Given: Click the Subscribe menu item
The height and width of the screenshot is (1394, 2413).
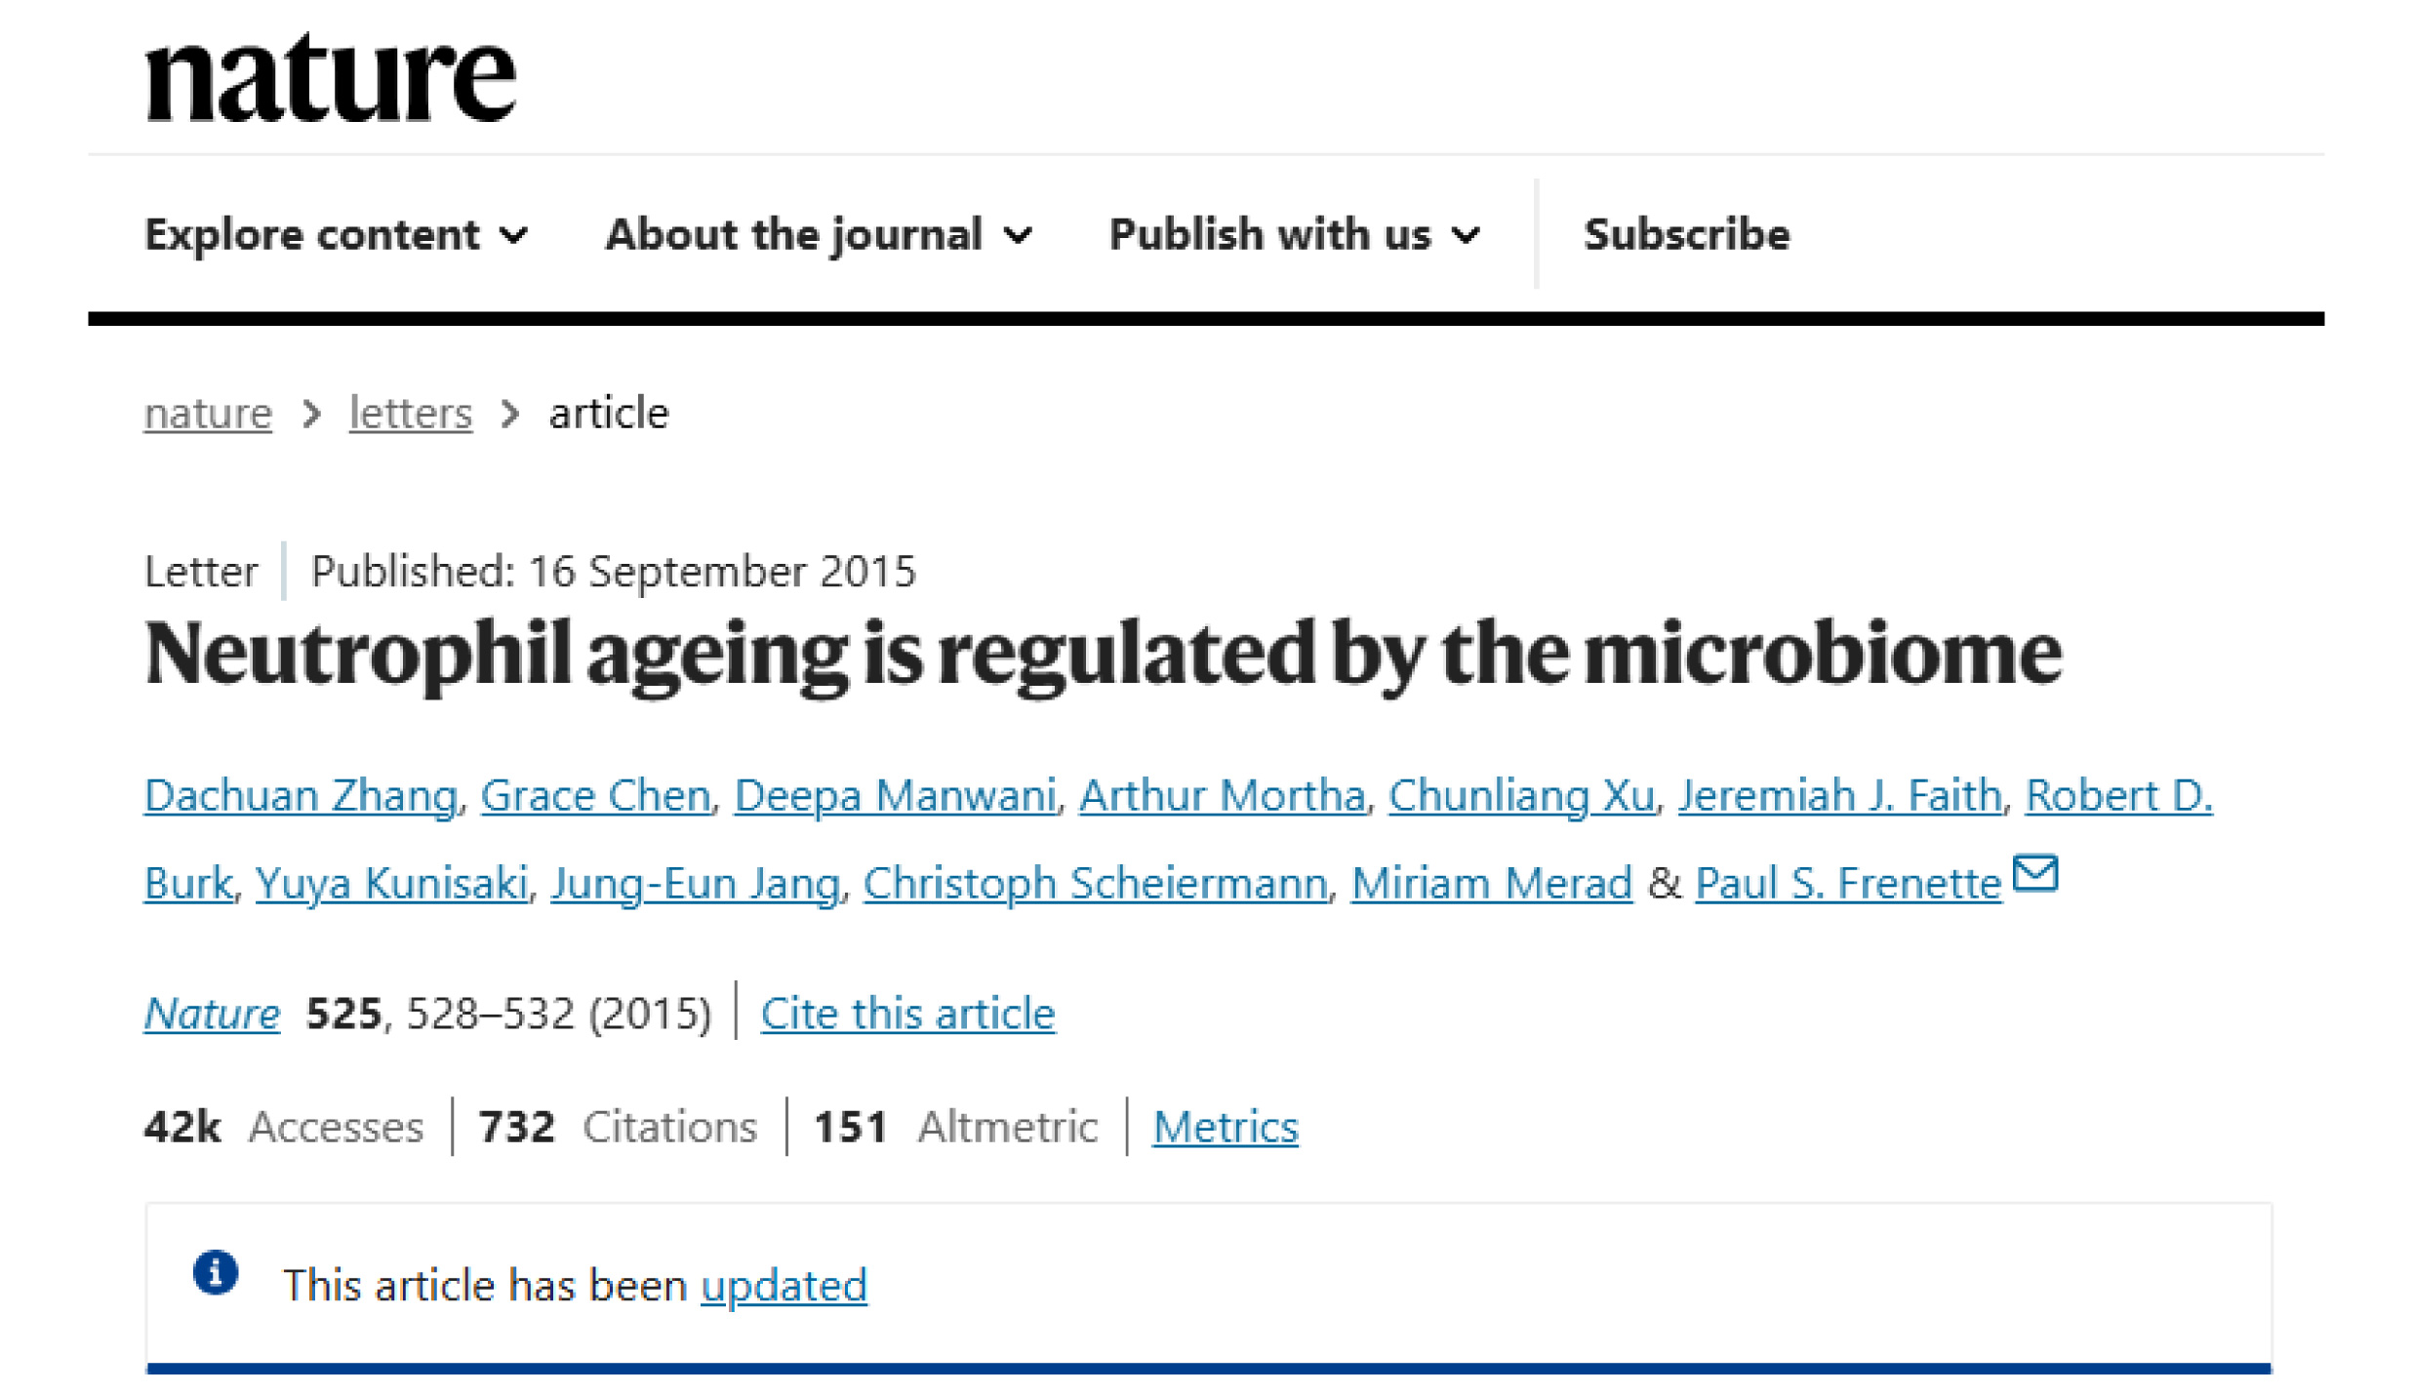Looking at the screenshot, I should (1686, 235).
